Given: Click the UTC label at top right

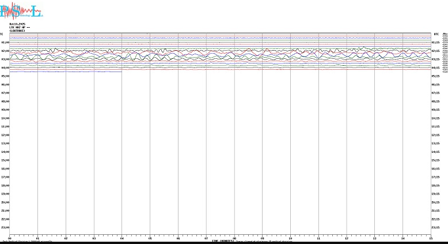Looking at the screenshot, I should 436,34.
